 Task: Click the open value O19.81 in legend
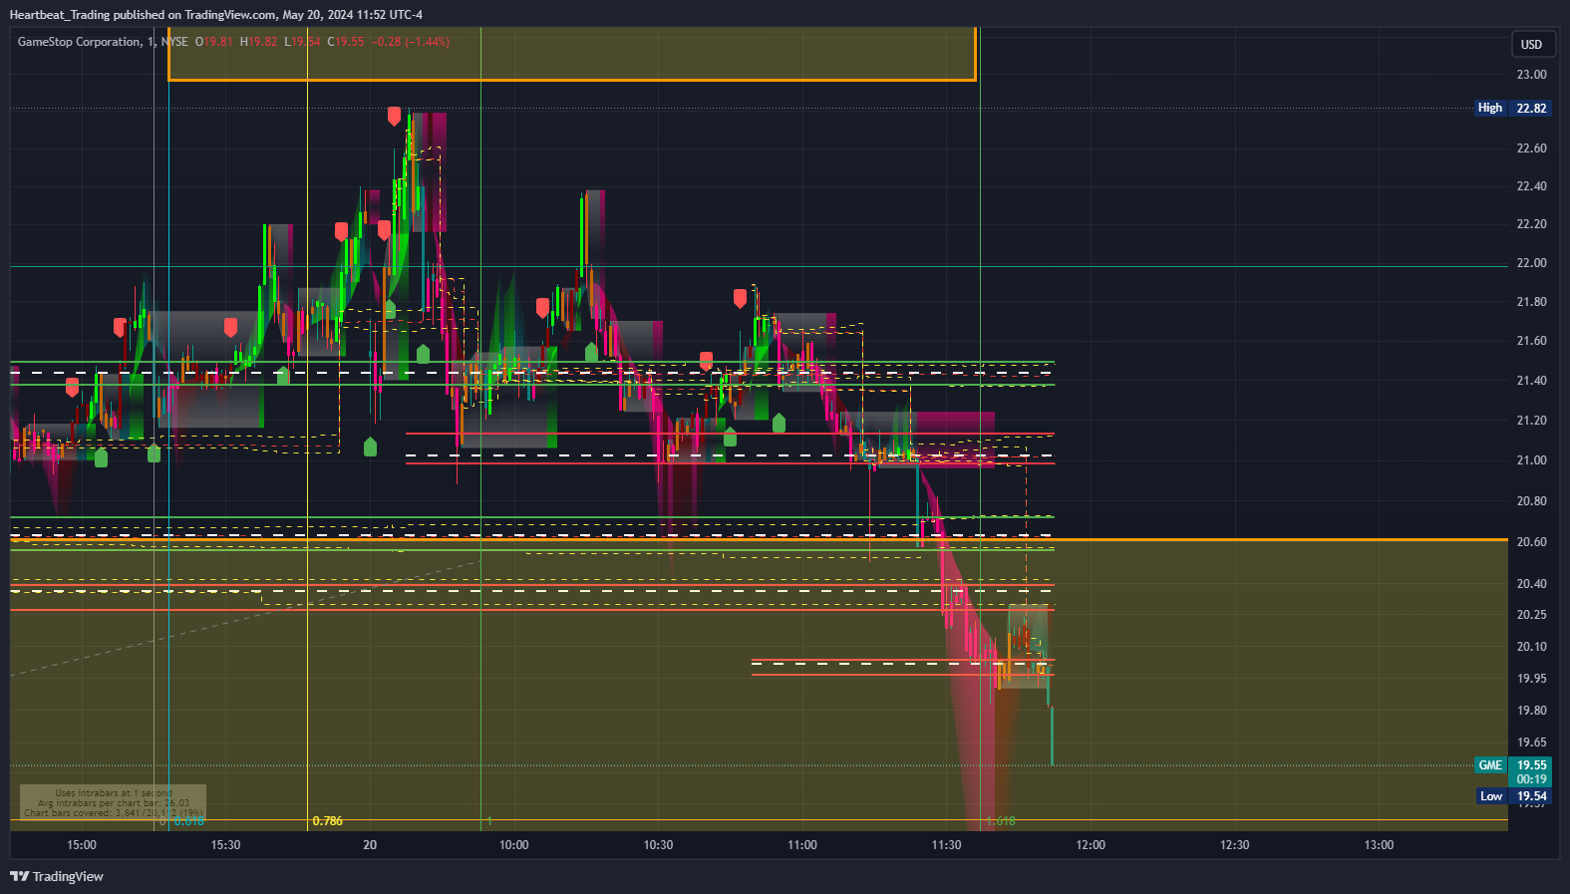point(213,42)
